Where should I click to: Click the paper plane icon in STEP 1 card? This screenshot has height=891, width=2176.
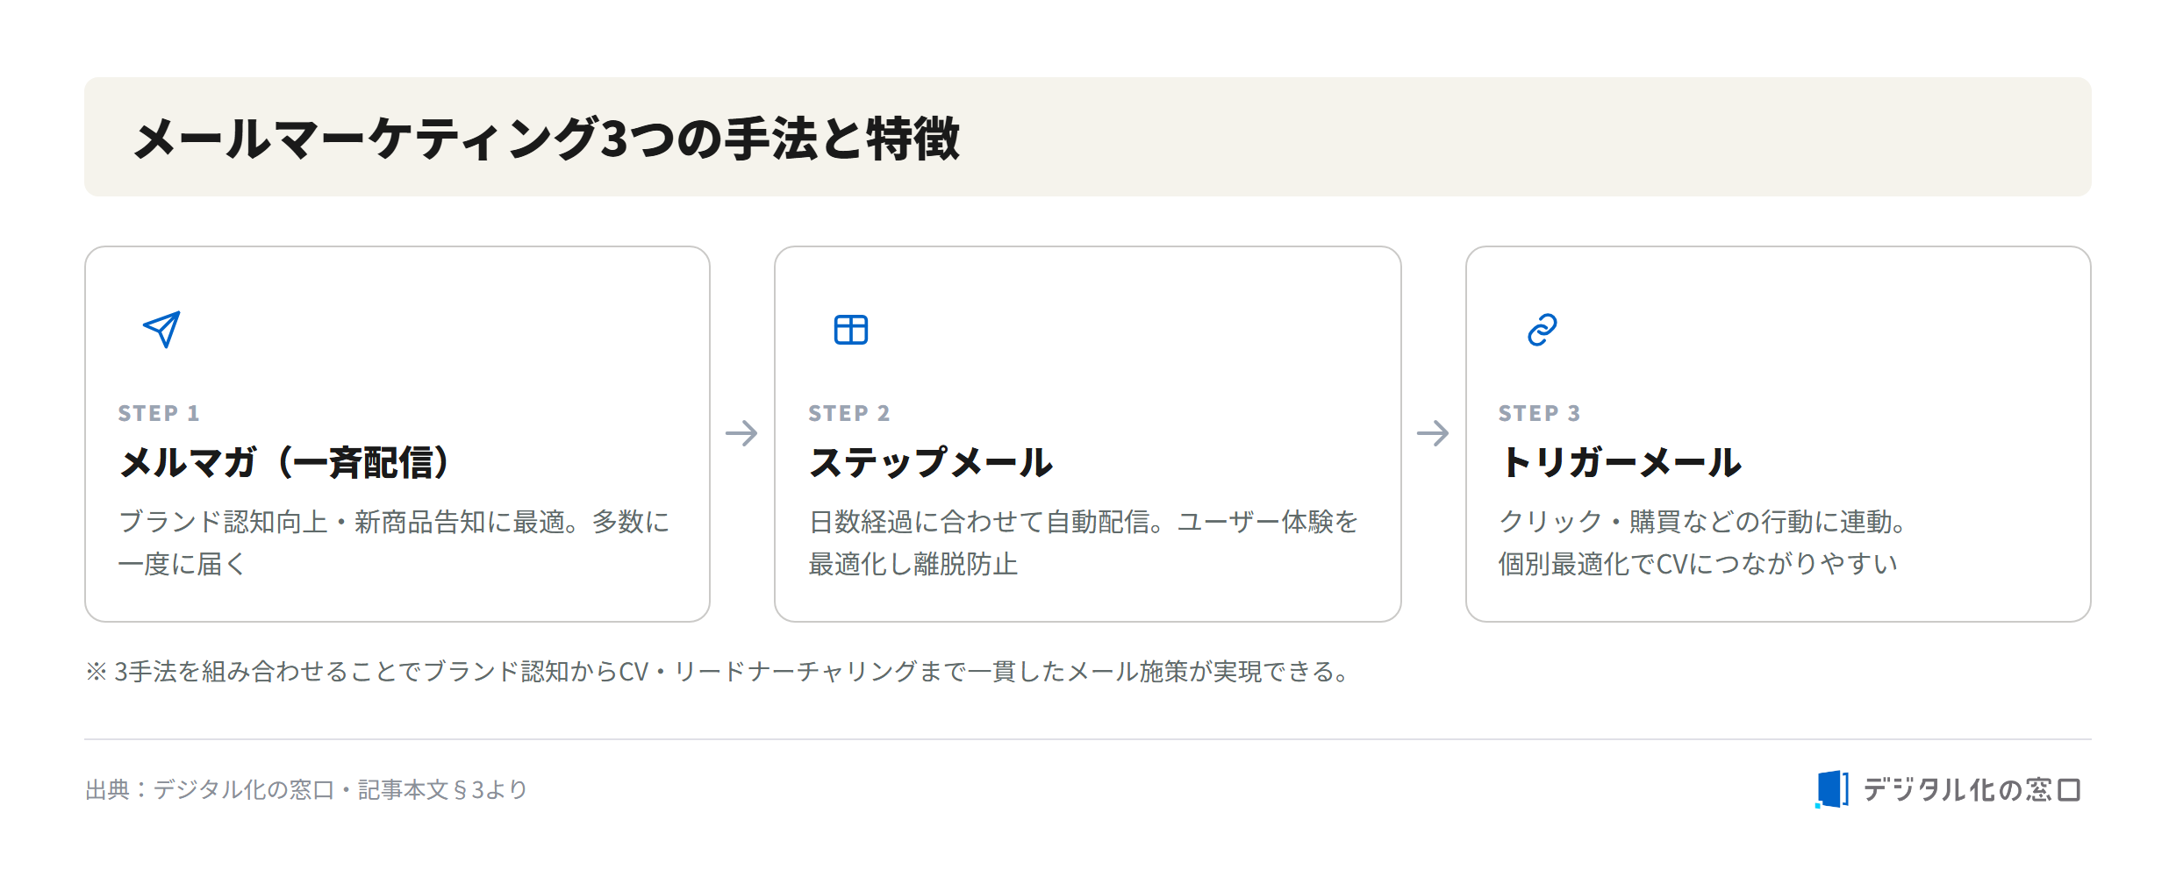[x=161, y=330]
